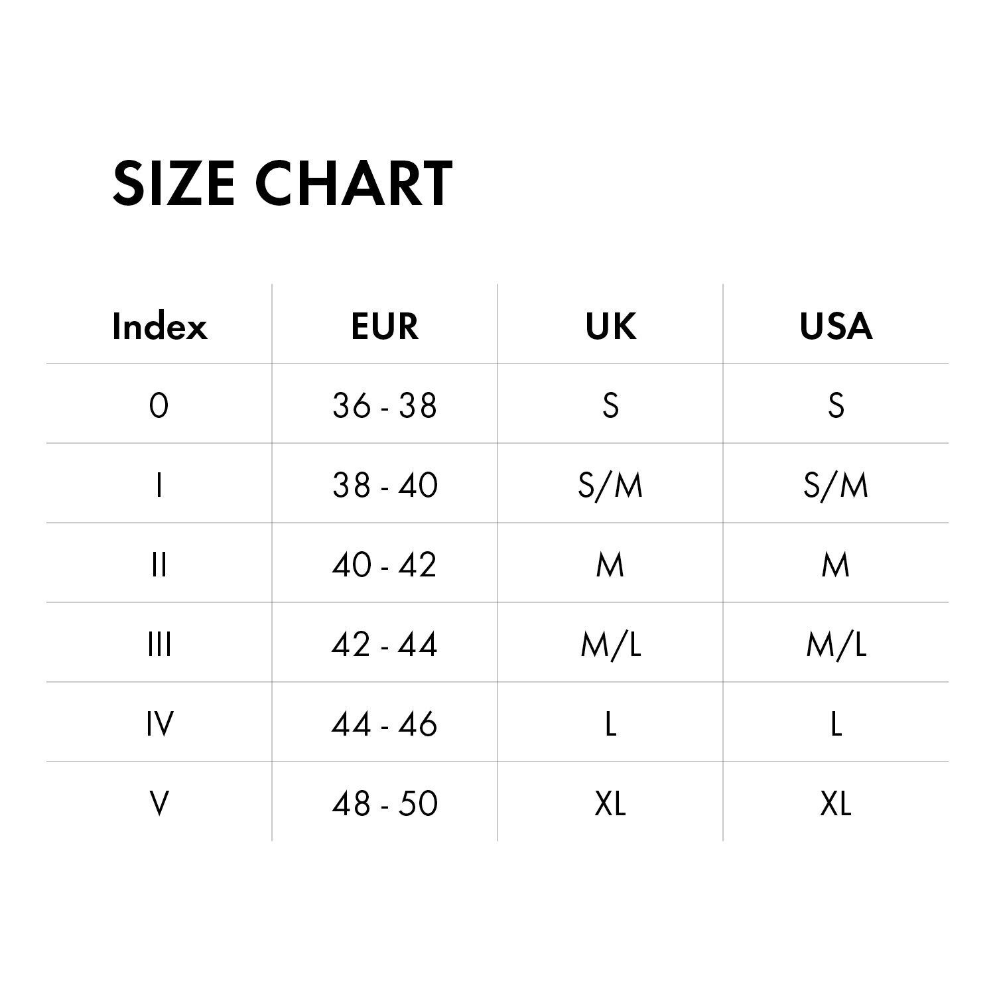Click the EUR 42 - 44 cell
The image size is (995, 995).
tap(385, 644)
